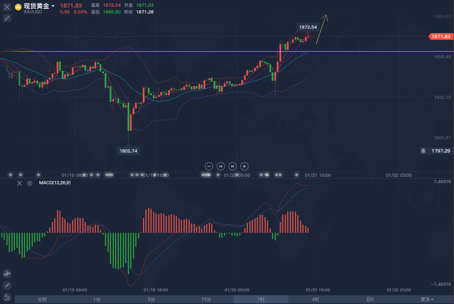Switch to the 4时 timeframe tab

316,299
